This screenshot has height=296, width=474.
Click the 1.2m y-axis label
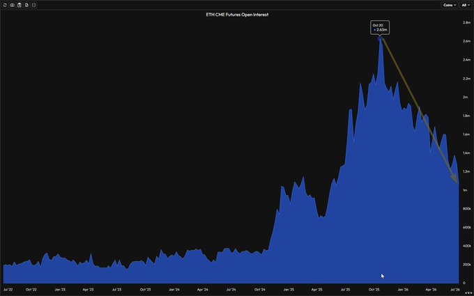coord(467,171)
